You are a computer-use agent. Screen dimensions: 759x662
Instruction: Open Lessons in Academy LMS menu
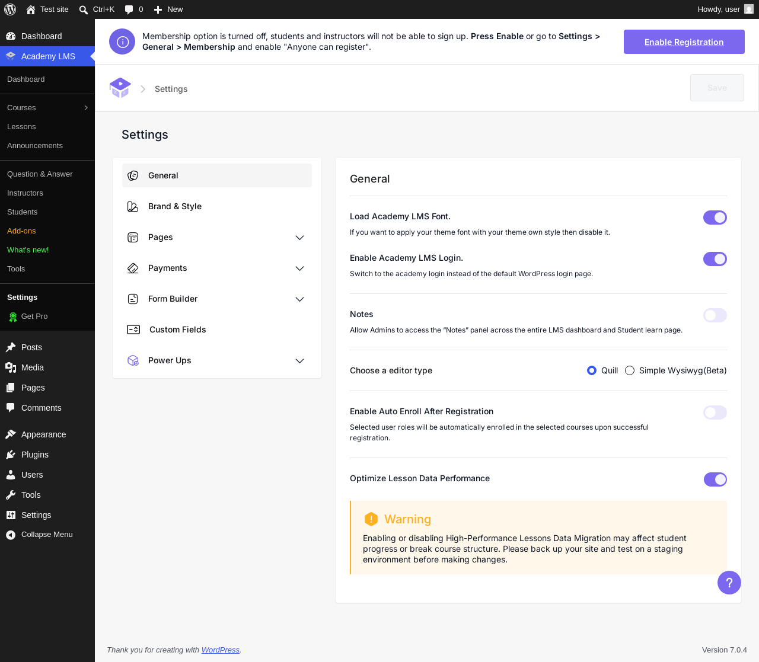click(21, 127)
